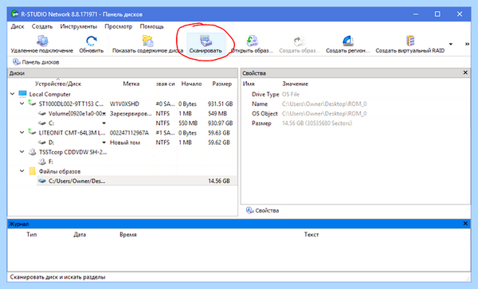478x289 pixels.
Task: Switch to the Панель дисков tab
Action: [x=36, y=62]
